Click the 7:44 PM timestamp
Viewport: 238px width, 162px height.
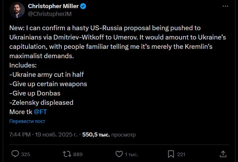click(20, 135)
